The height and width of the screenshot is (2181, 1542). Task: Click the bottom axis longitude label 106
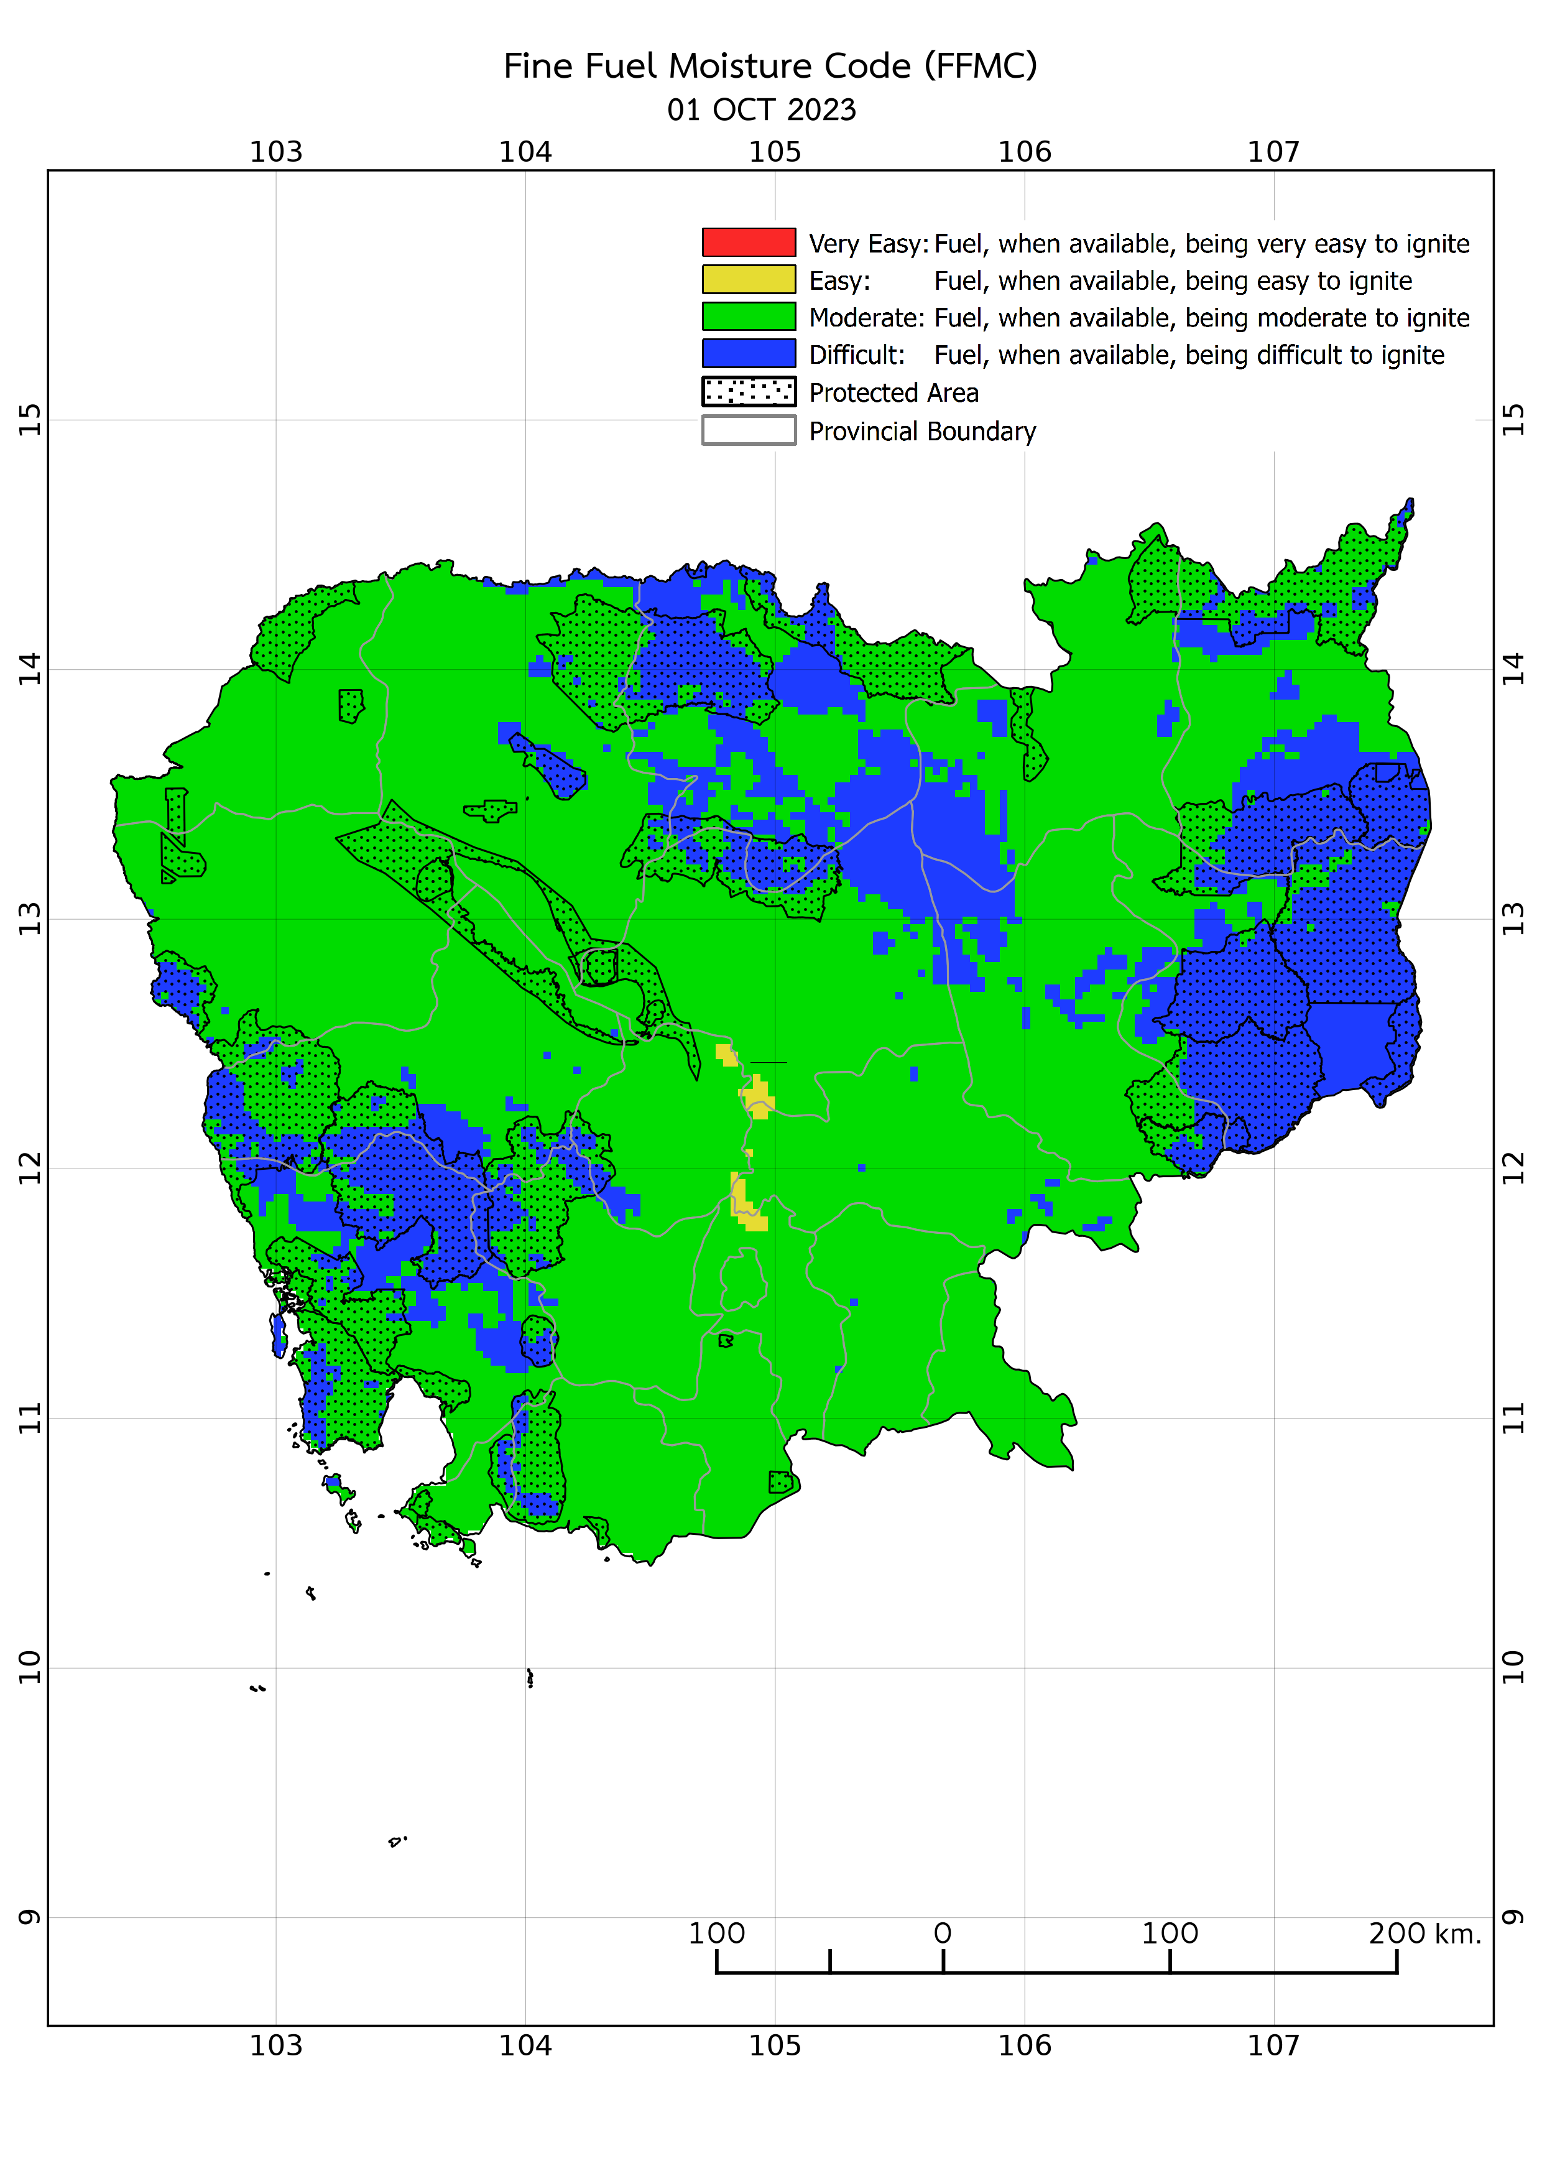tap(1025, 2045)
